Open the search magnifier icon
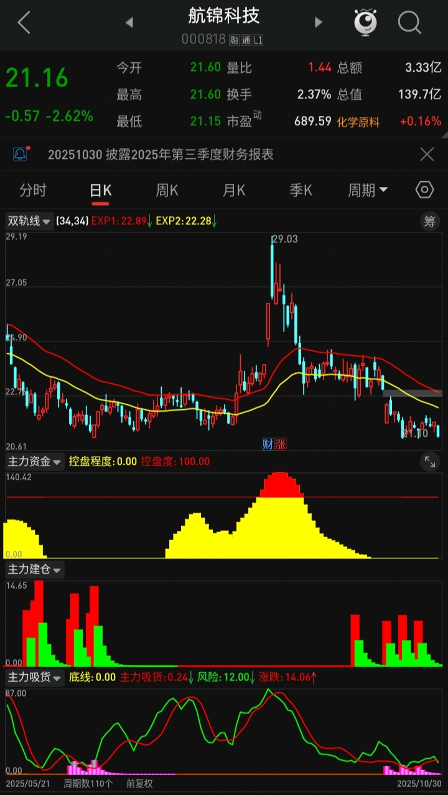448x795 pixels. pyautogui.click(x=409, y=23)
